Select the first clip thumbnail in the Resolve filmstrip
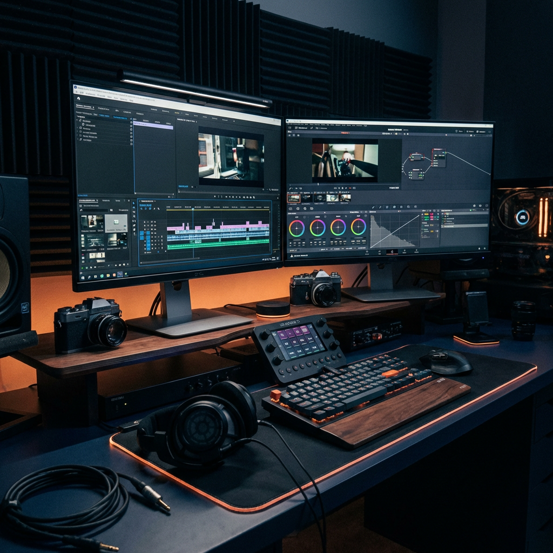Image resolution: width=553 pixels, height=553 pixels. click(x=293, y=198)
